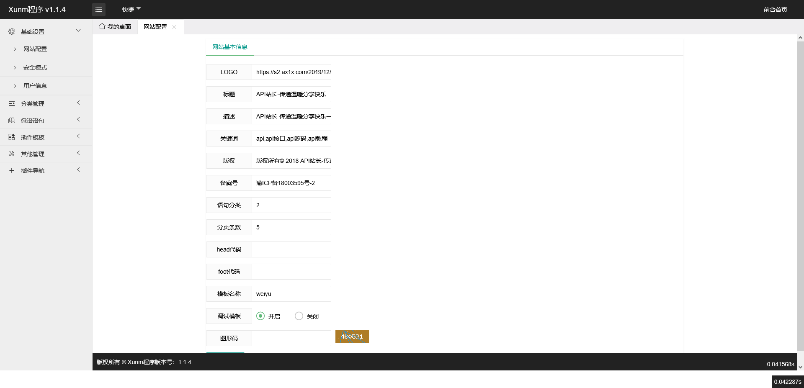Viewport: 804px width, 388px height.
Task: Click the home icon on 我的桌面 tab
Action: click(x=102, y=26)
